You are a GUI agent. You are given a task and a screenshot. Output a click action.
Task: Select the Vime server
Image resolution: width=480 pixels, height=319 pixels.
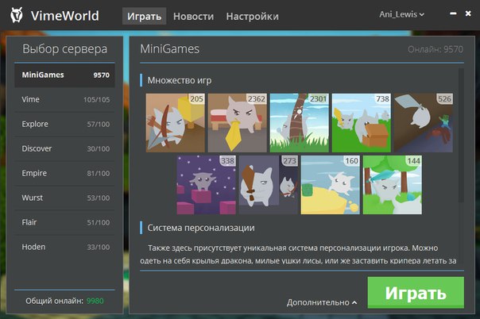pos(64,100)
